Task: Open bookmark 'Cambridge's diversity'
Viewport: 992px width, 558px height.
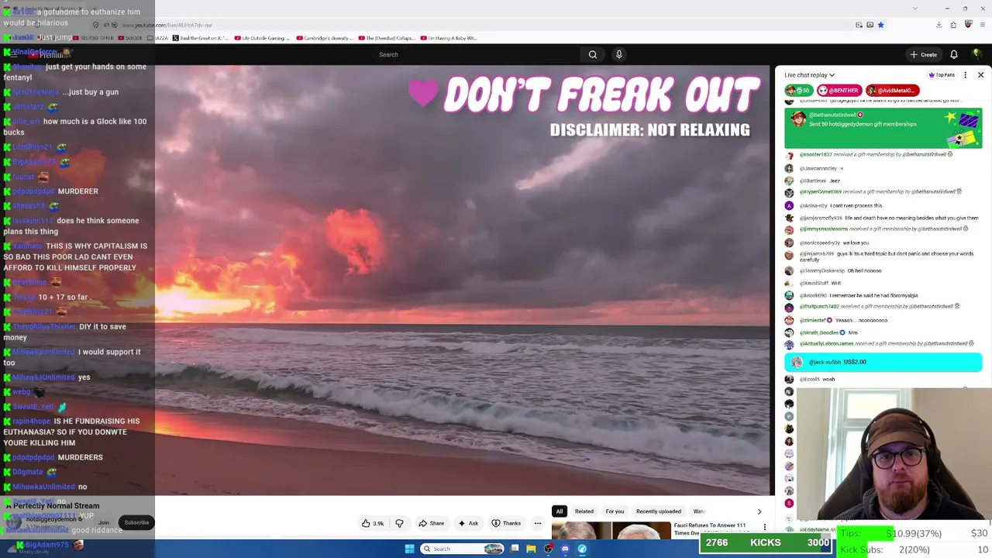Action: pos(324,38)
